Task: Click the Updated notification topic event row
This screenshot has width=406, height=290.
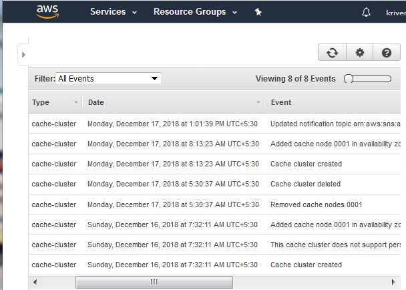Action: pyautogui.click(x=335, y=124)
